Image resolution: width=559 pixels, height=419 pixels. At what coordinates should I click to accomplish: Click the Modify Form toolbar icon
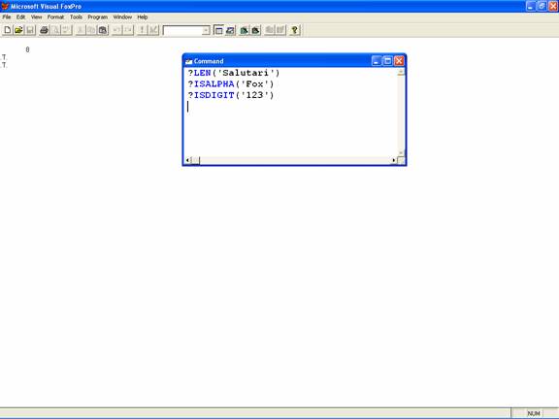(153, 30)
